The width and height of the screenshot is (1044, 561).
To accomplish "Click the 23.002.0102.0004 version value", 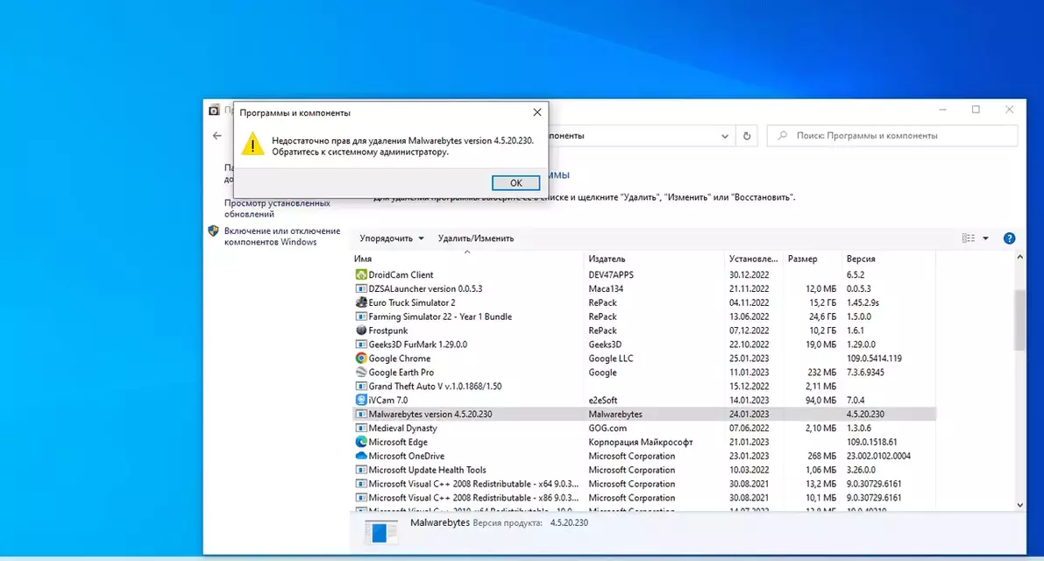I will click(878, 456).
